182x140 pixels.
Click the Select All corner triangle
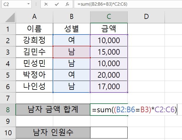pos(10,17)
